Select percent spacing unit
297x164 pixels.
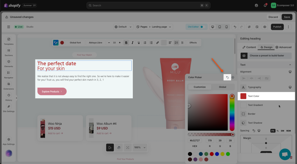coord(278,131)
